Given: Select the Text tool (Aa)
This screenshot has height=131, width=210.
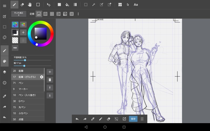Looking at the screenshot, I should (x=136, y=4).
